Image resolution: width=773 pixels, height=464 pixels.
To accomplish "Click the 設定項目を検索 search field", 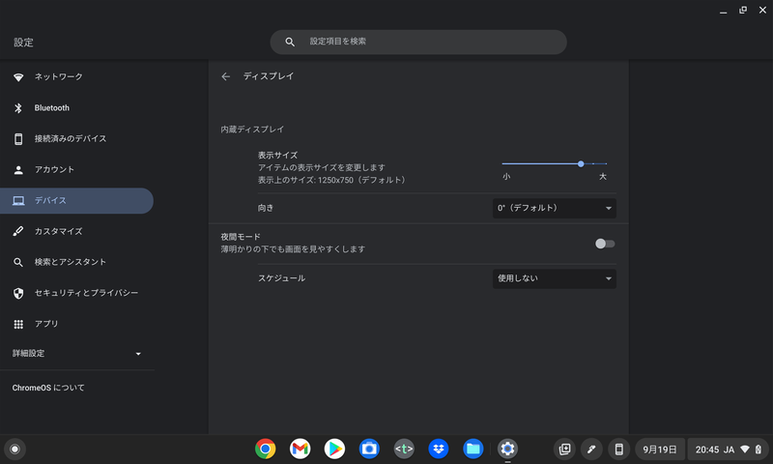I will tap(418, 42).
